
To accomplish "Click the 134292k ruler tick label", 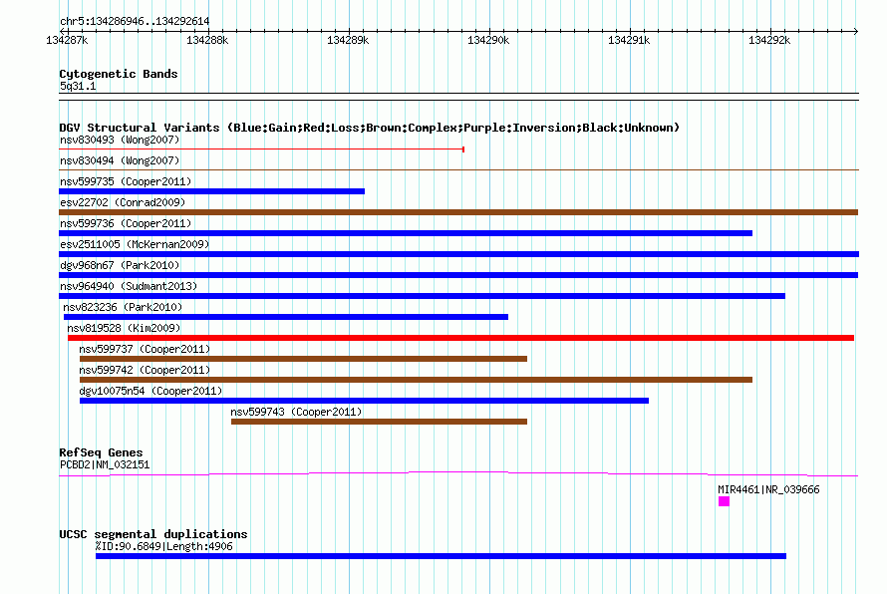I will point(769,40).
